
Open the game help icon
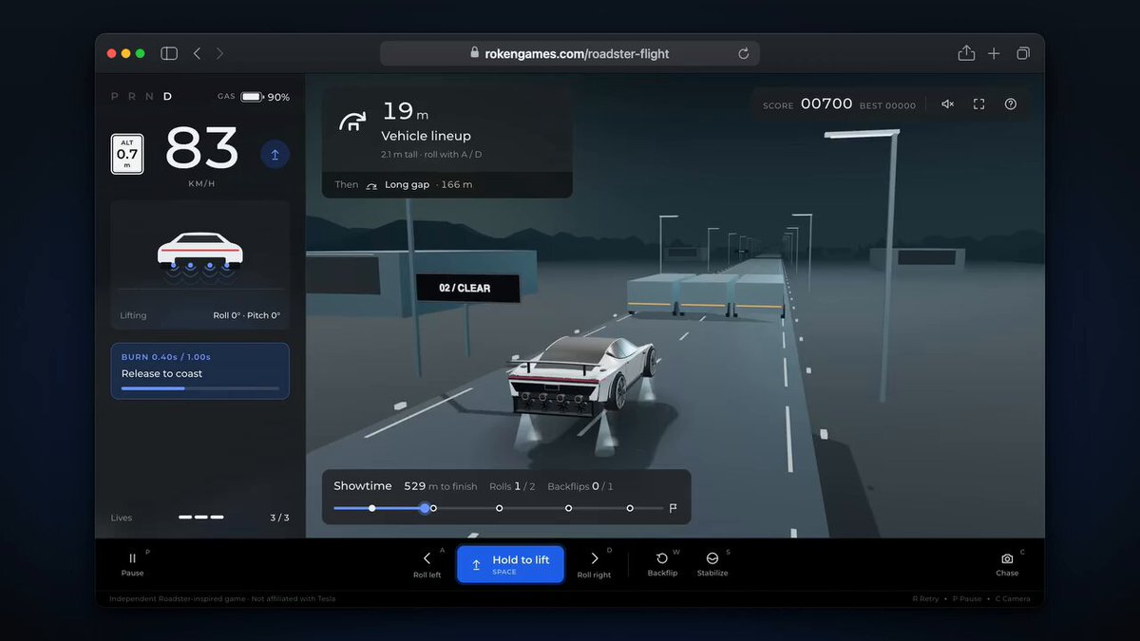(x=1010, y=104)
